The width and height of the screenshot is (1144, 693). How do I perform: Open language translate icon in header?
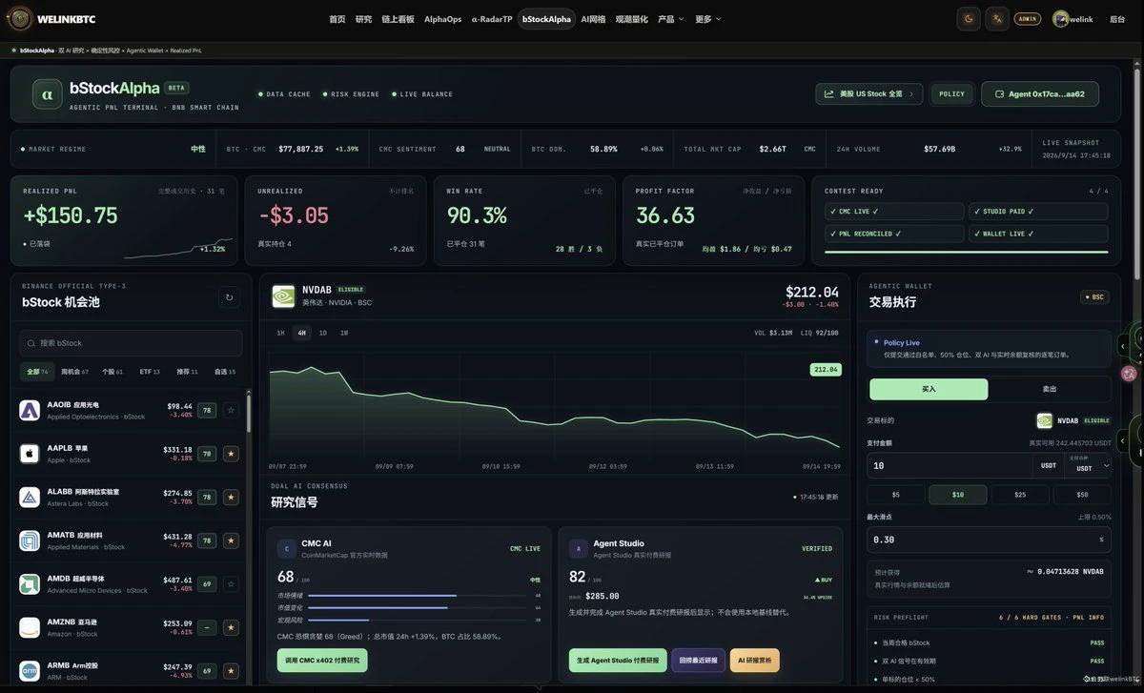tap(997, 18)
